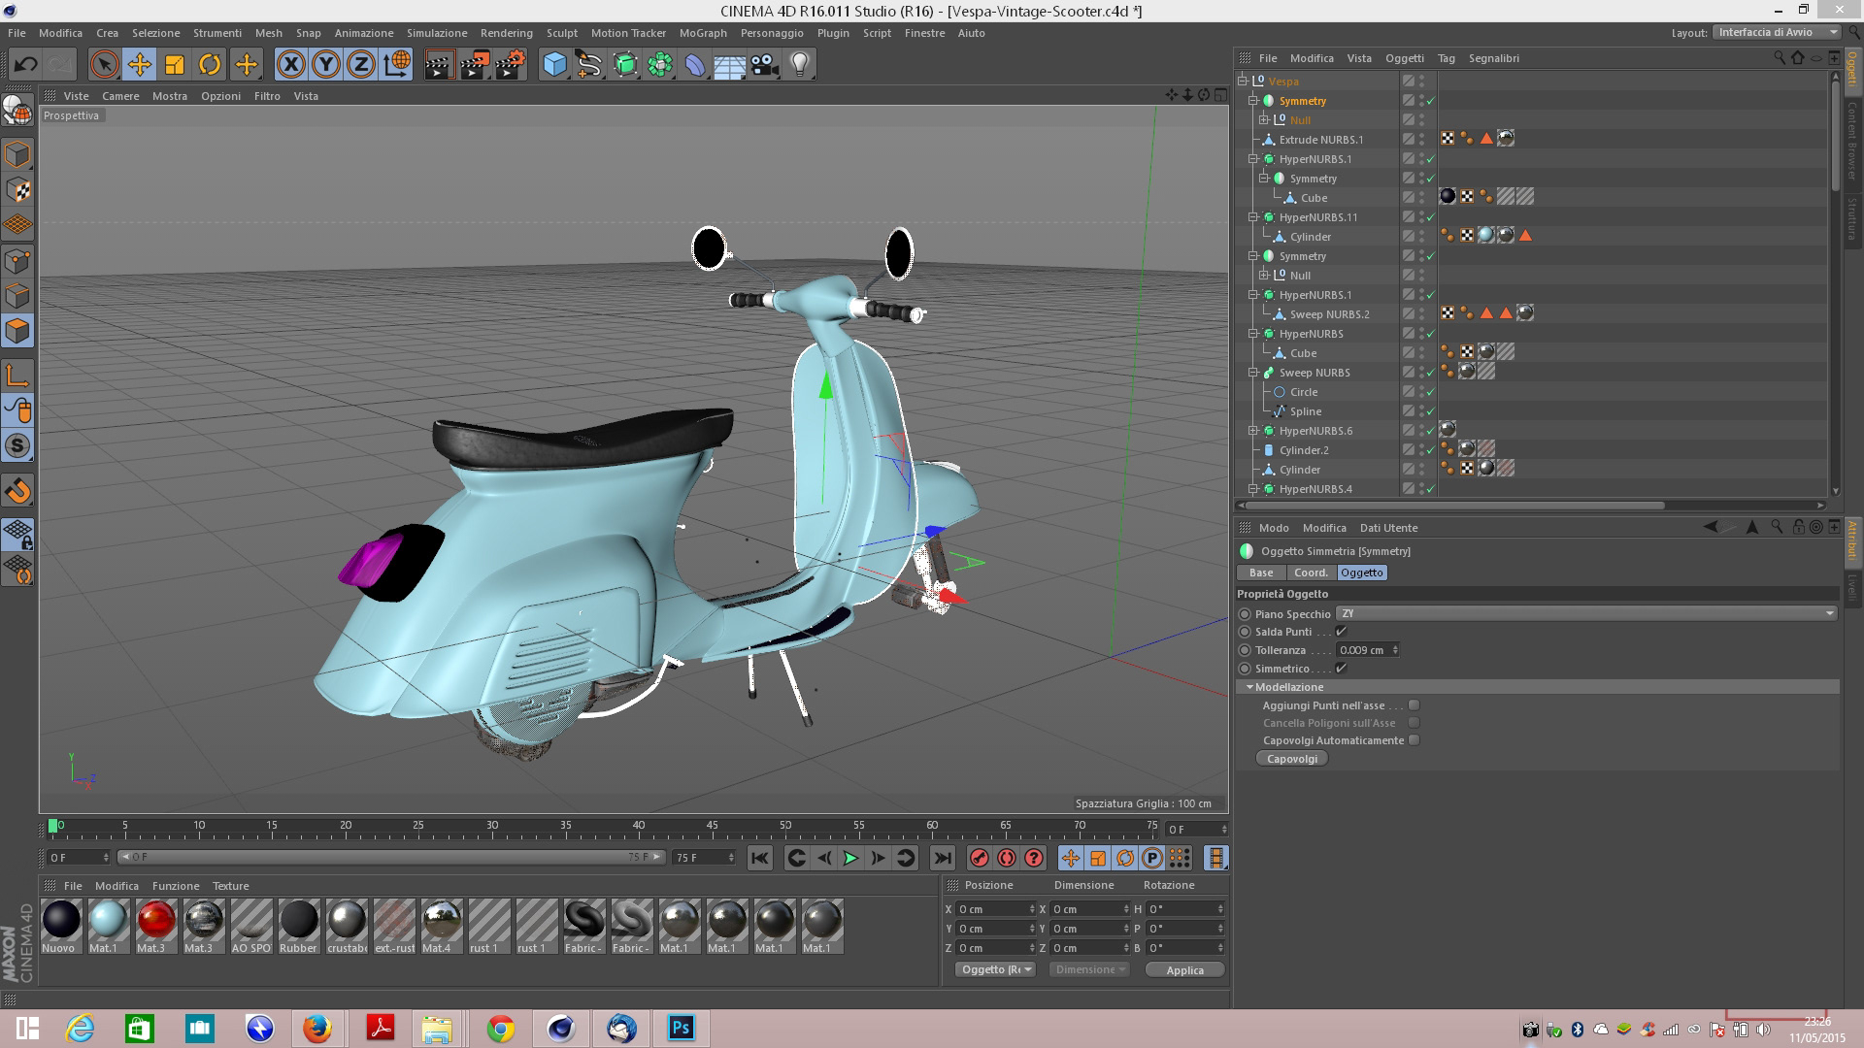Toggle the enable check on Circle

click(x=1431, y=392)
